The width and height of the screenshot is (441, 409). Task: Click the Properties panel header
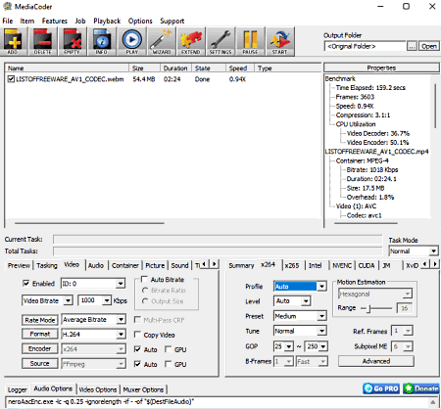(381, 68)
